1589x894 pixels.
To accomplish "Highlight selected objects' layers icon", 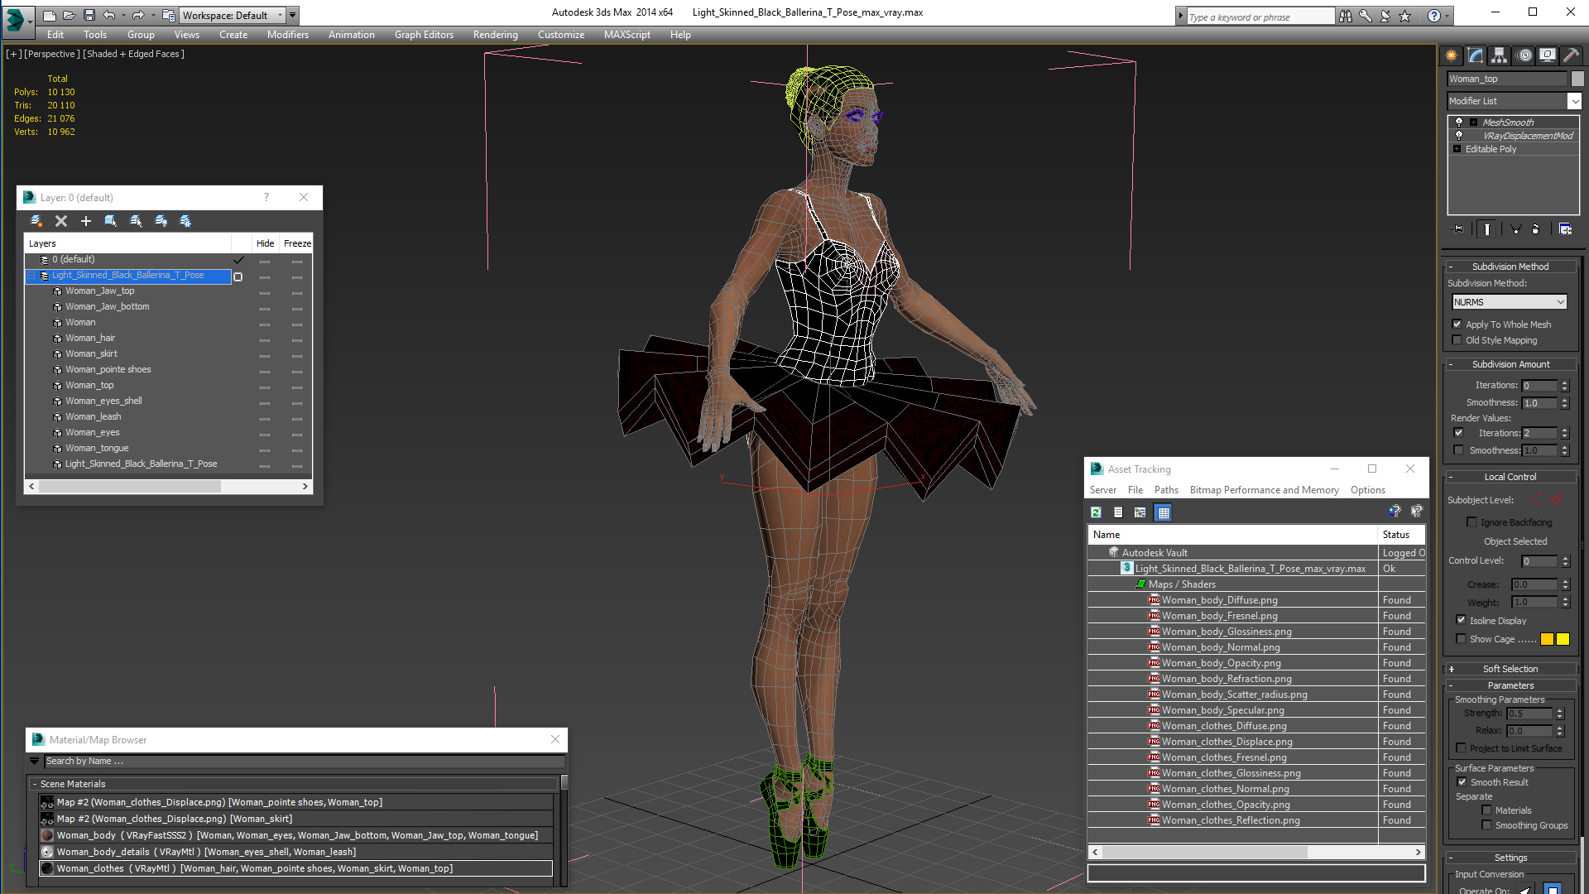I will click(136, 221).
